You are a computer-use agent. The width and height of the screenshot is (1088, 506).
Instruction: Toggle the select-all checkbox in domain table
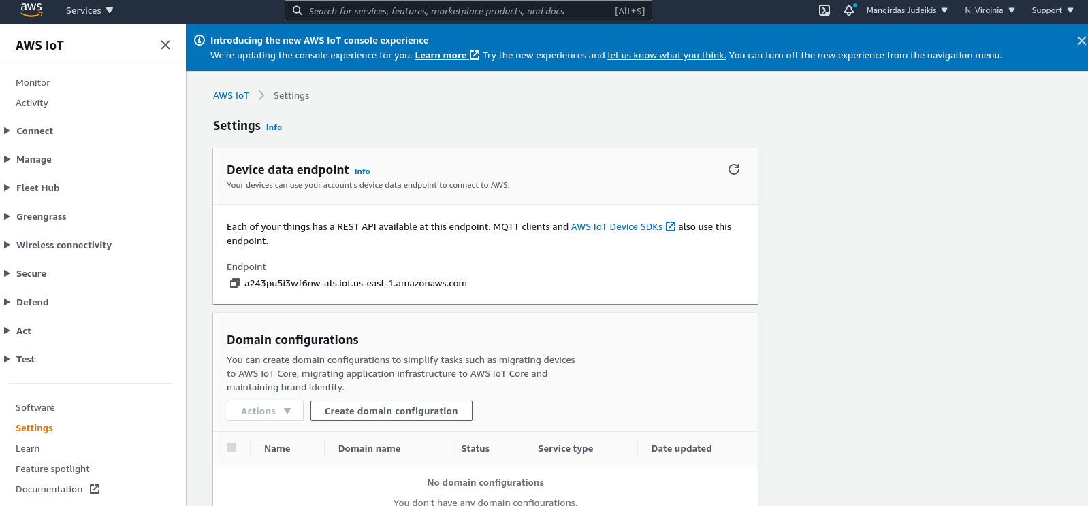(x=231, y=448)
